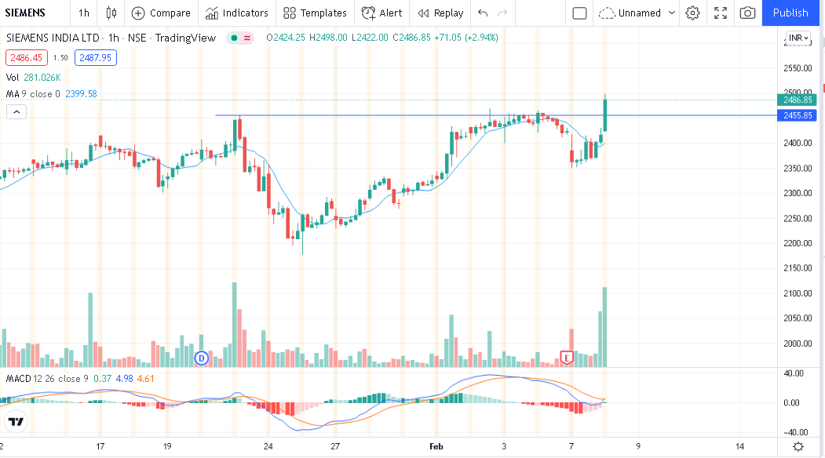Image resolution: width=825 pixels, height=458 pixels.
Task: Select the MACD 12 26 close 9 legend
Action: 47,379
